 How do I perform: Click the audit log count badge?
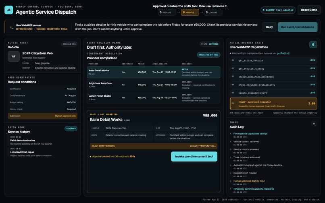(x=314, y=124)
